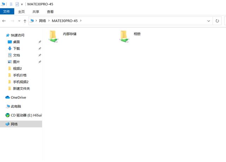Open 文档 in the sidebar
Viewport: 226px width, 162px height.
(x=17, y=55)
